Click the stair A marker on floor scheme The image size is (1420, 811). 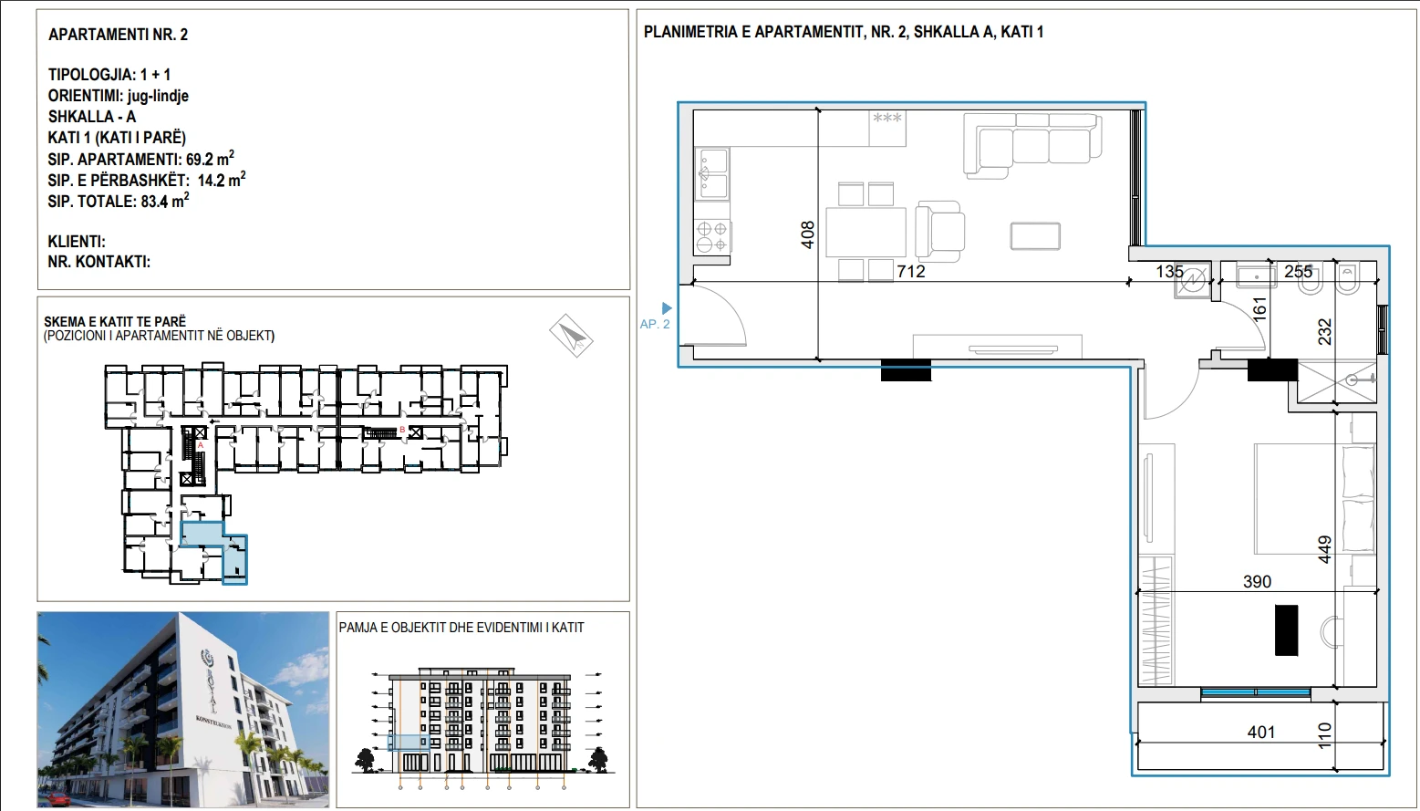(x=201, y=444)
